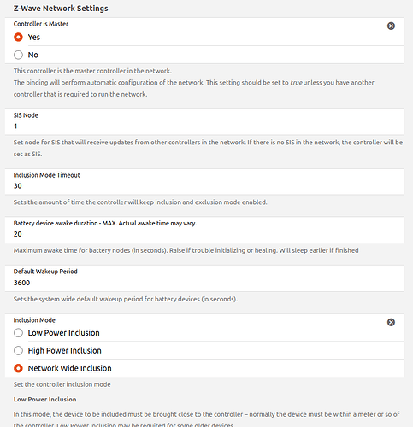Click the SIS Node value field
This screenshot has height=427, width=413.
[204, 126]
